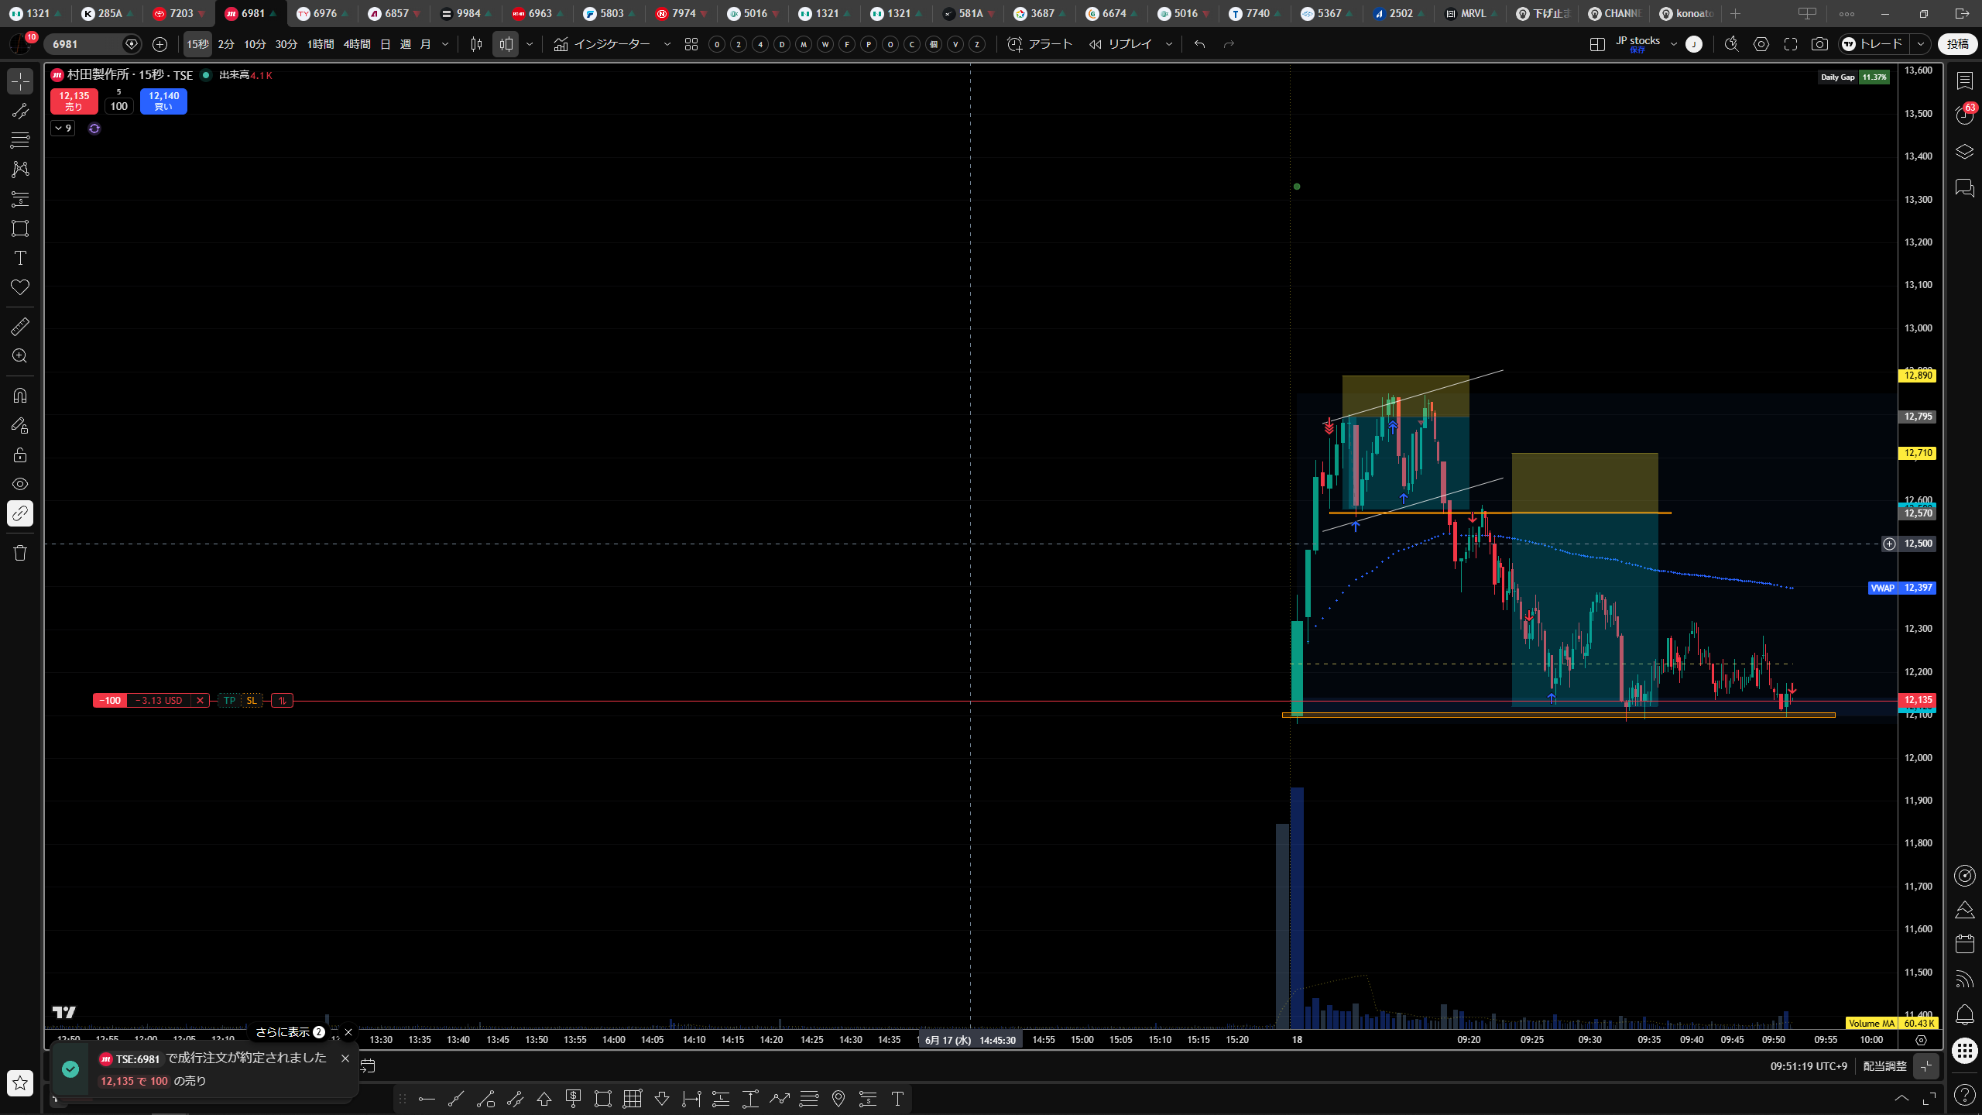The height and width of the screenshot is (1115, 1982).
Task: Open the geometric shapes tool
Action: click(20, 228)
